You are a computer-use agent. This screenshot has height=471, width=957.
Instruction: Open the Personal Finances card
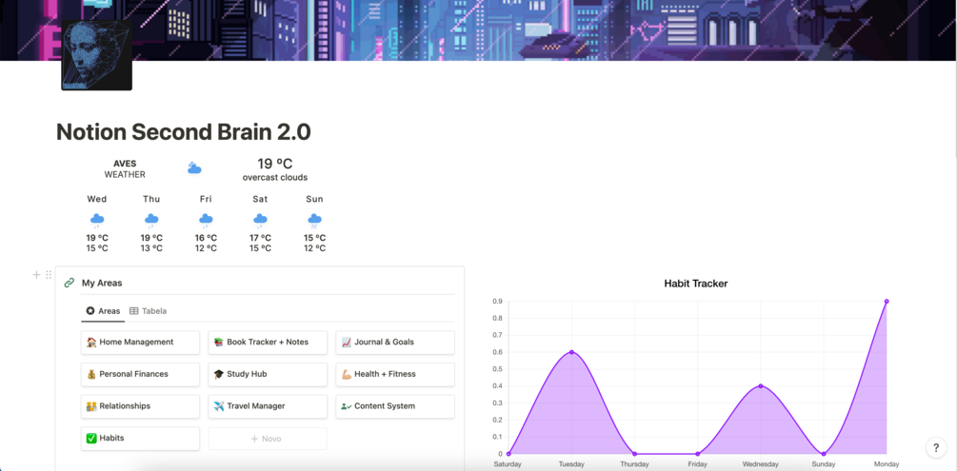tap(140, 374)
